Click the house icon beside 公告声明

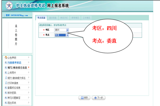tap(6, 58)
